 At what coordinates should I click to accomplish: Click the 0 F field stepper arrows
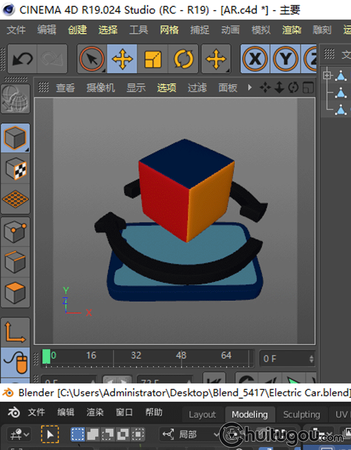(x=312, y=359)
